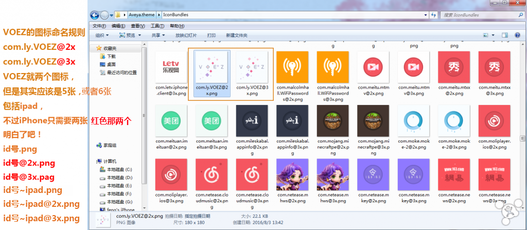
Task: Select the com.meitu.mtxx@2x.png red icon
Action: coord(454,67)
